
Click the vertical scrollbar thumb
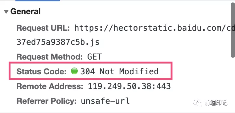pyautogui.click(x=233, y=30)
